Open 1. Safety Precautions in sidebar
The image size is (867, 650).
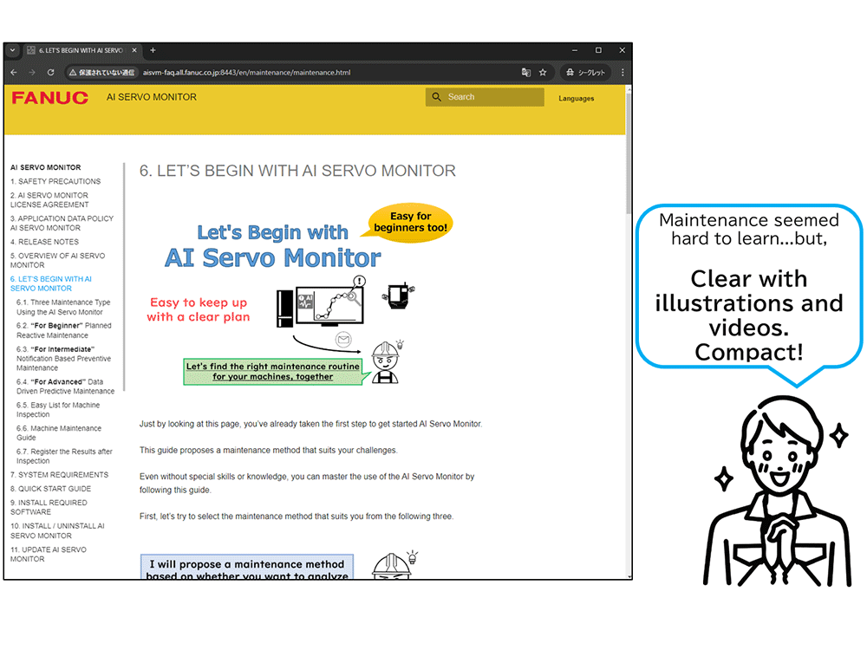point(55,181)
